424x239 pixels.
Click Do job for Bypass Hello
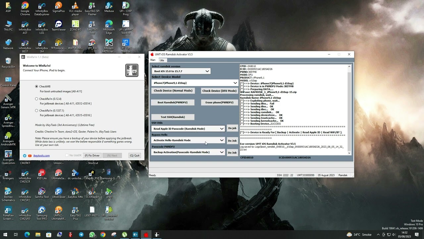point(232,140)
